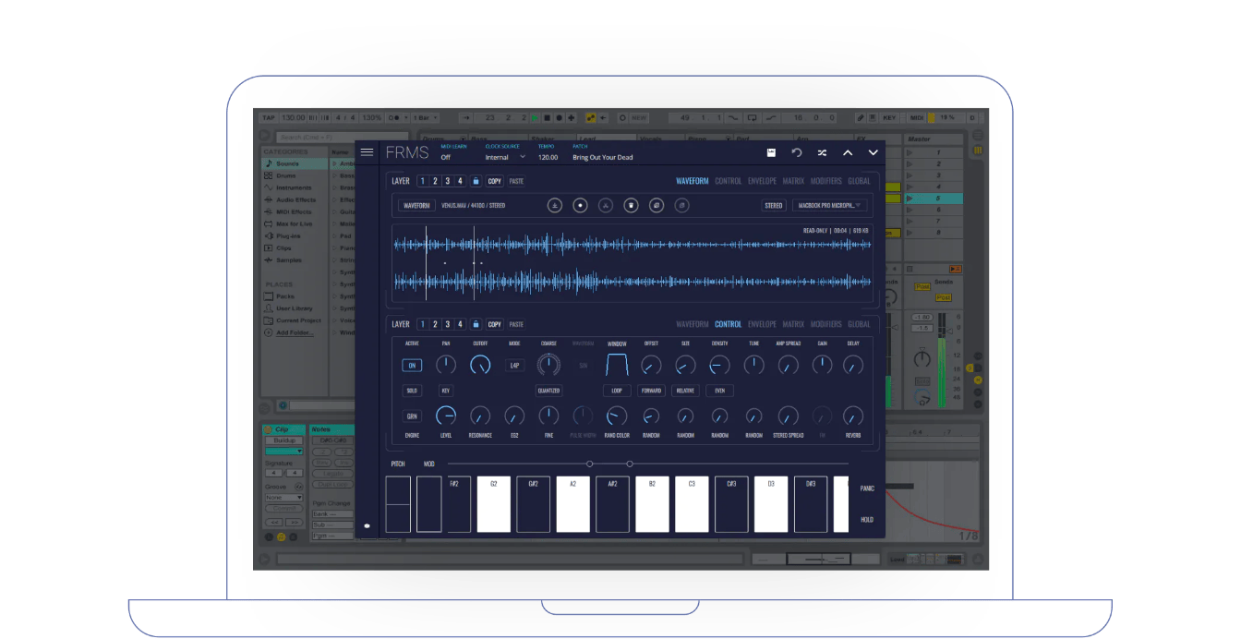Click the COPY layer button
Screen dimensions: 1241x639
point(494,181)
